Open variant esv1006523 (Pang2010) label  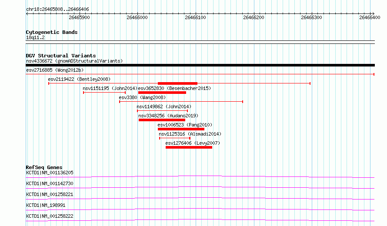click(x=185, y=125)
